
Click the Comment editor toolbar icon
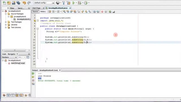tap(110, 12)
